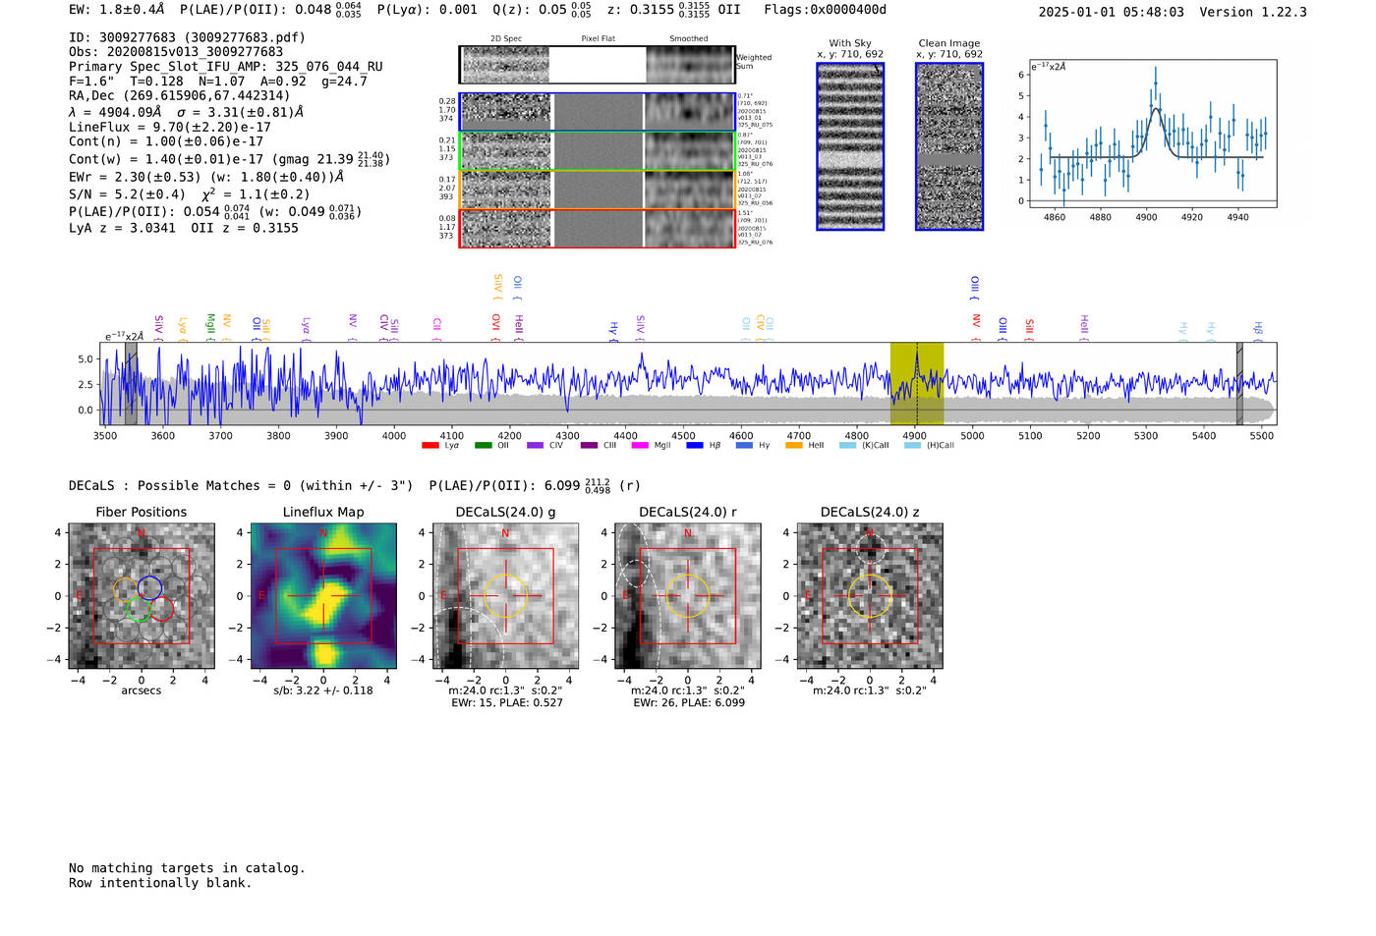Screen dimensions: 1376x936
Task: Click the Weighted Sum 2D spectrum strip
Action: click(598, 65)
